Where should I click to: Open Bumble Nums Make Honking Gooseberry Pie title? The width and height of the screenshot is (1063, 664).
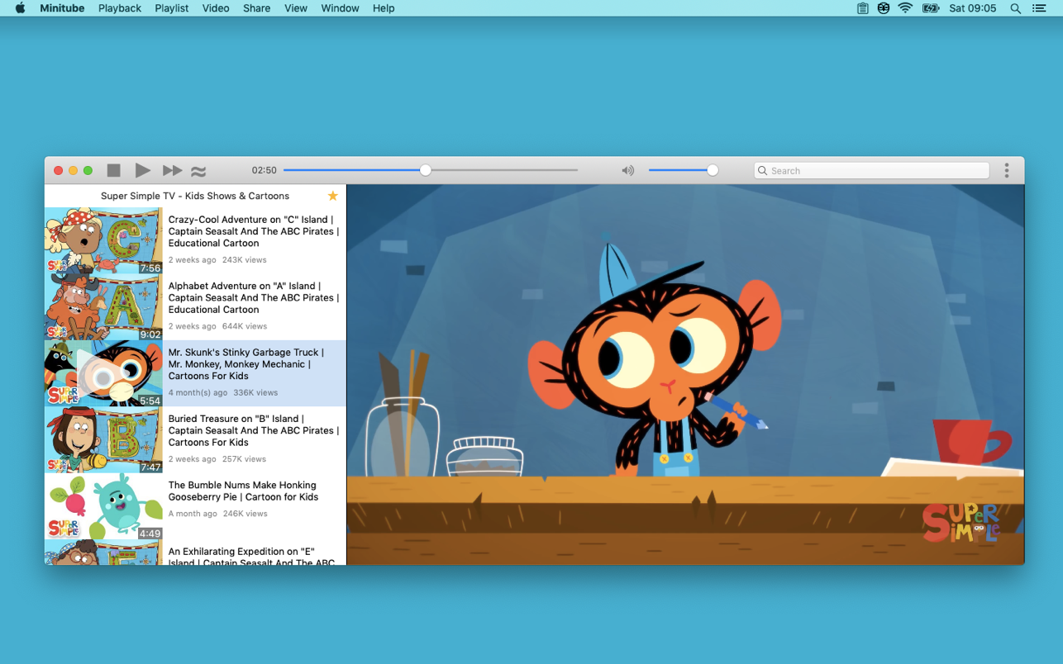(243, 491)
